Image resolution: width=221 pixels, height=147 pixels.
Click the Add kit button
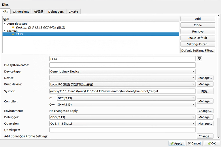point(198,19)
